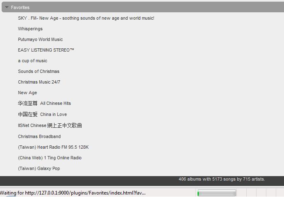Open SKY.FM New Age favorite station

86,18
